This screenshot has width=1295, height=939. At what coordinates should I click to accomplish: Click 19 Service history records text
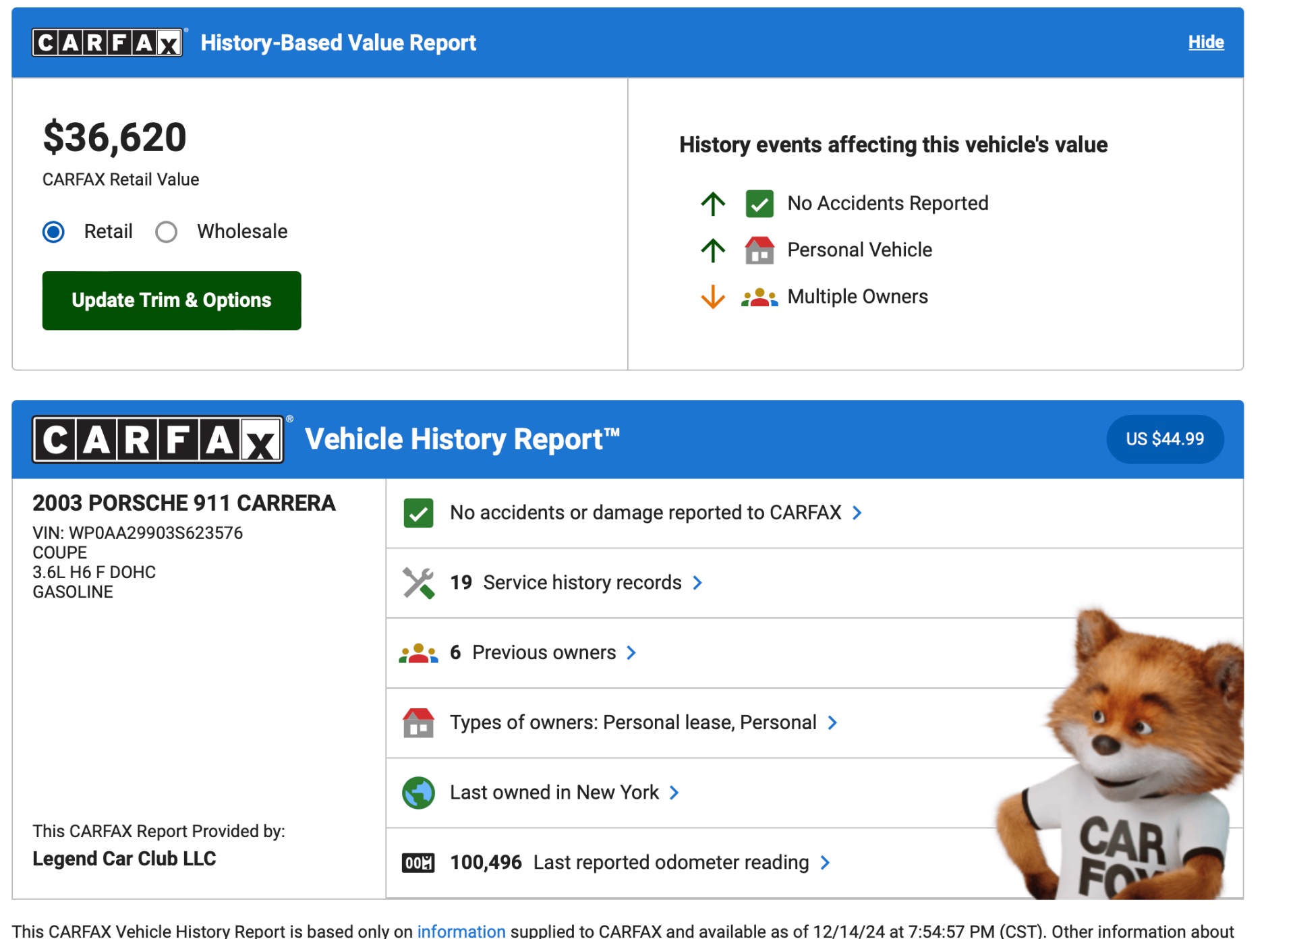tap(566, 583)
